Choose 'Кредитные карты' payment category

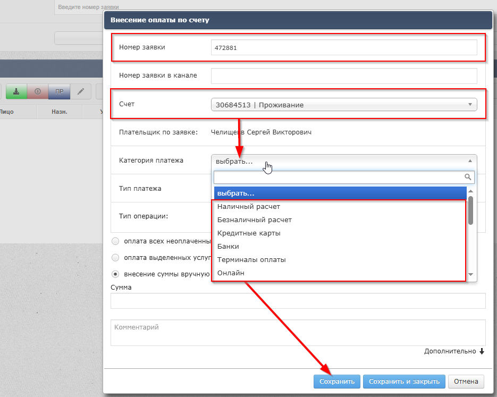[249, 233]
